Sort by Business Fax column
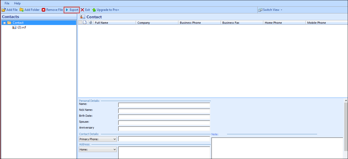This screenshot has height=159, width=348. click(242, 23)
